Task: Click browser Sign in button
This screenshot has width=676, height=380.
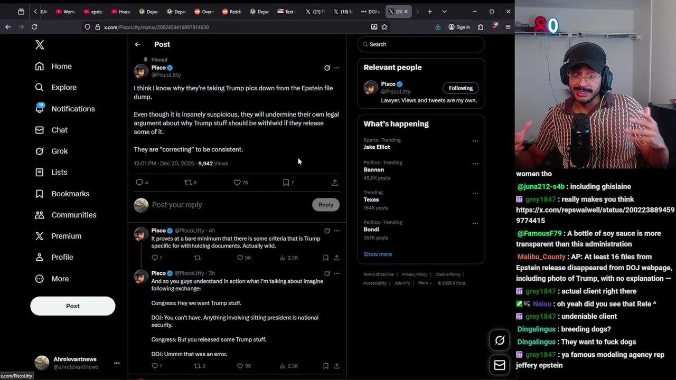Action: 459,27
